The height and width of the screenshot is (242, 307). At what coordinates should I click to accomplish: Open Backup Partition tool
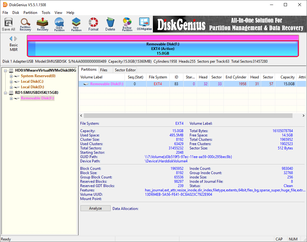coord(127,24)
